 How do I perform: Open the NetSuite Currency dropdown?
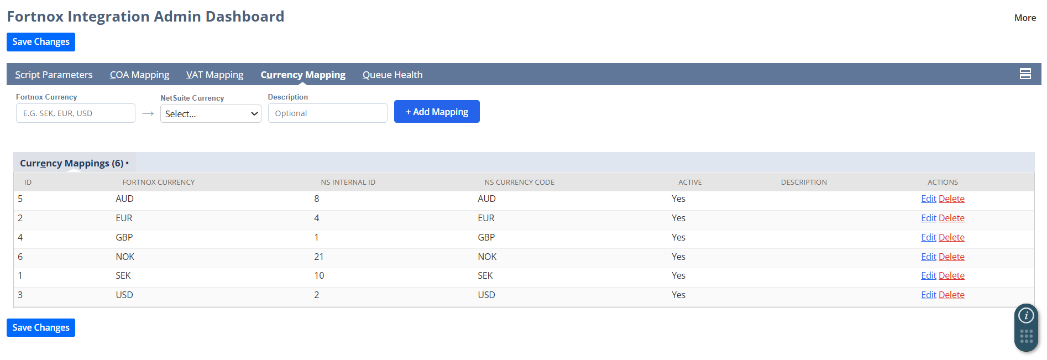click(x=211, y=114)
